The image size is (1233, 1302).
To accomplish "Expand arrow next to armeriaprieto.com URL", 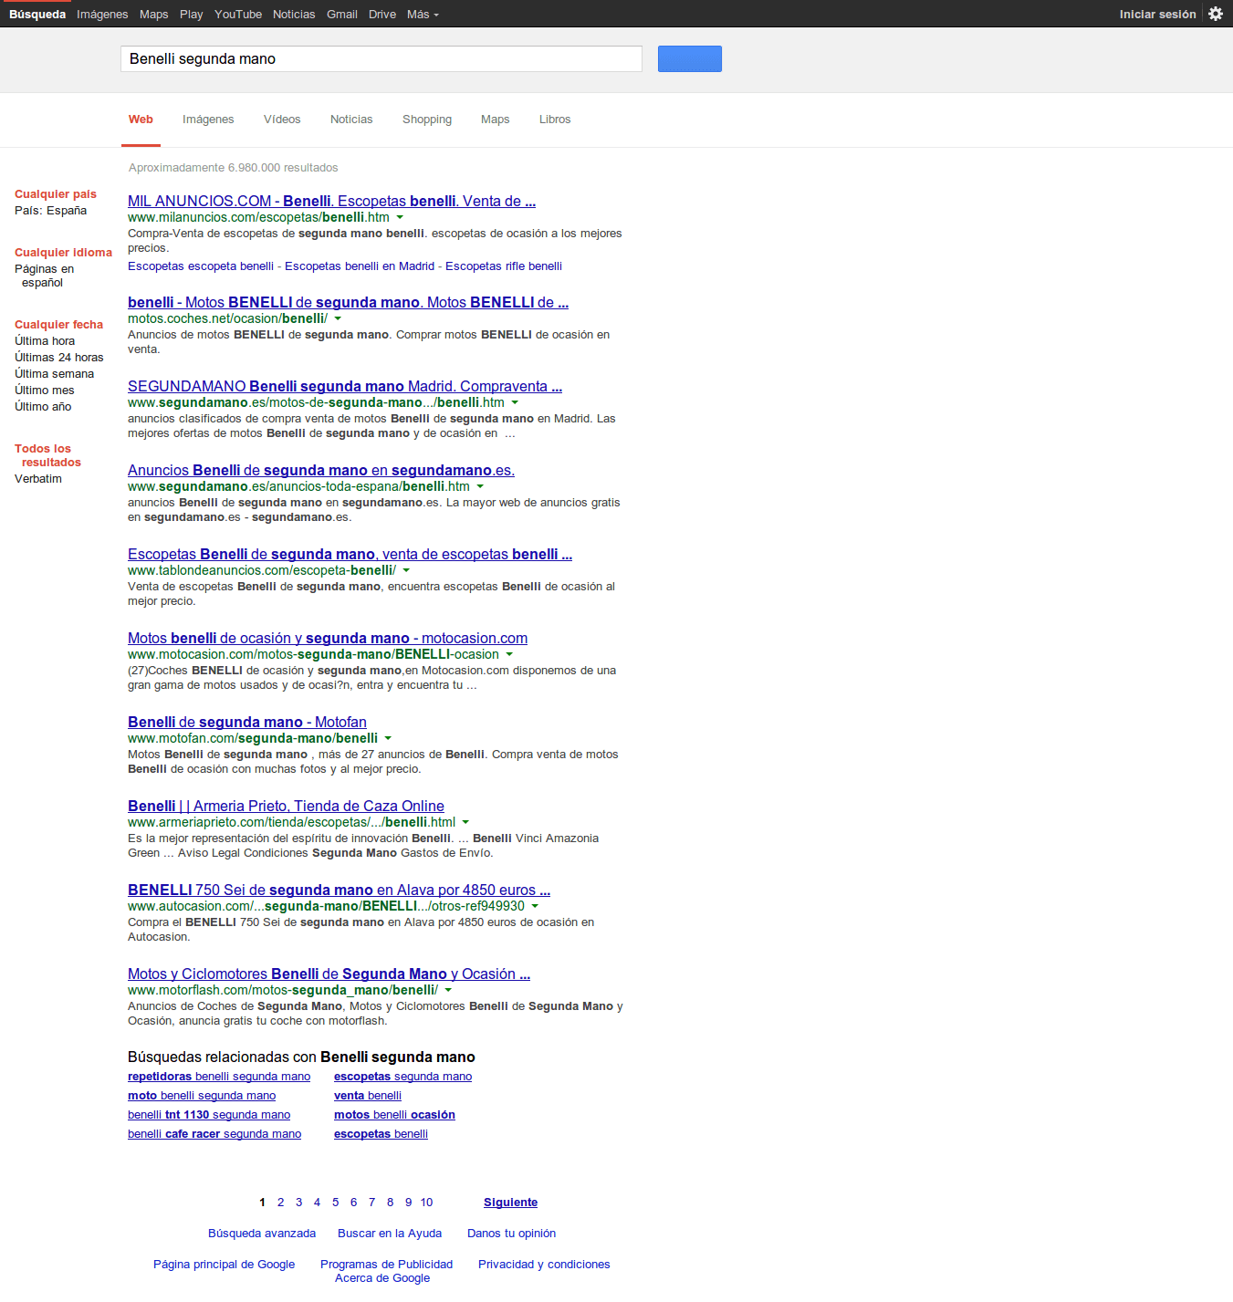I will pos(465,822).
